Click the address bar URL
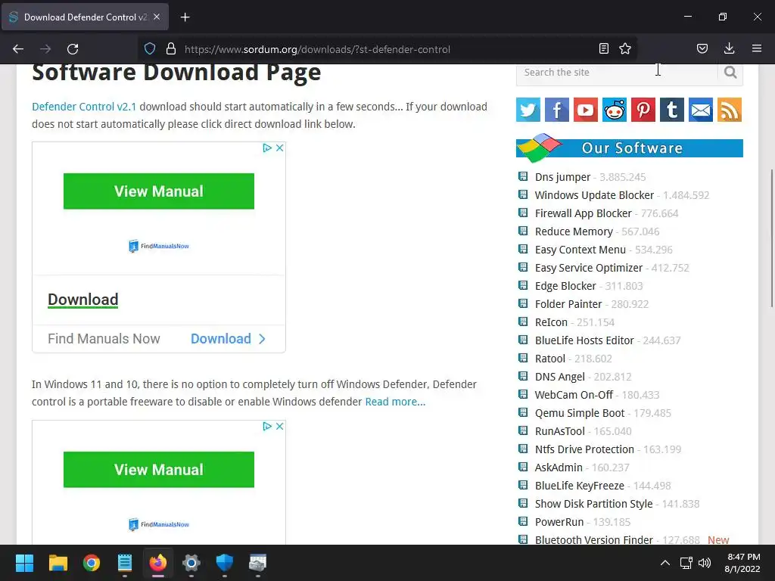The image size is (775, 581). point(317,49)
